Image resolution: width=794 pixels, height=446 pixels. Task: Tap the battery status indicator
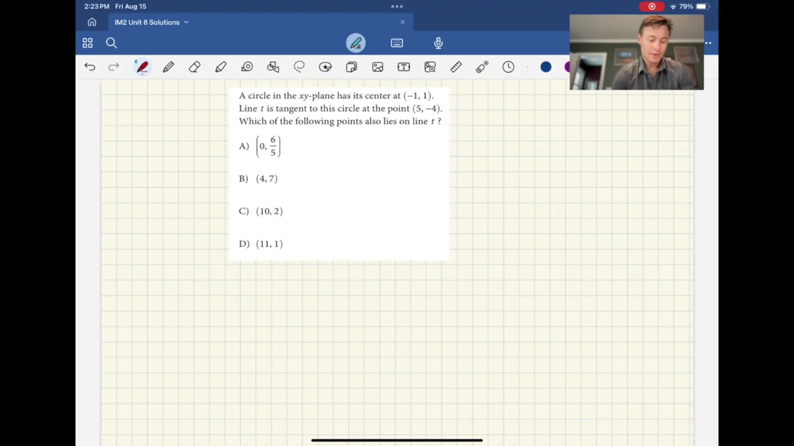[x=703, y=7]
